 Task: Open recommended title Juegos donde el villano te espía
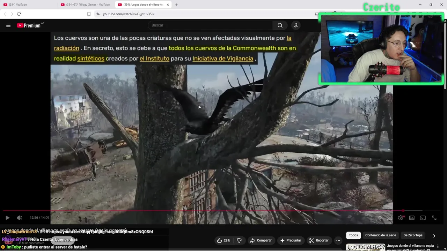click(410, 247)
